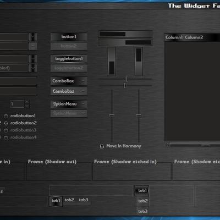Click the entry field containing 'bled)'
This screenshot has width=220, height=220.
pos(14,68)
